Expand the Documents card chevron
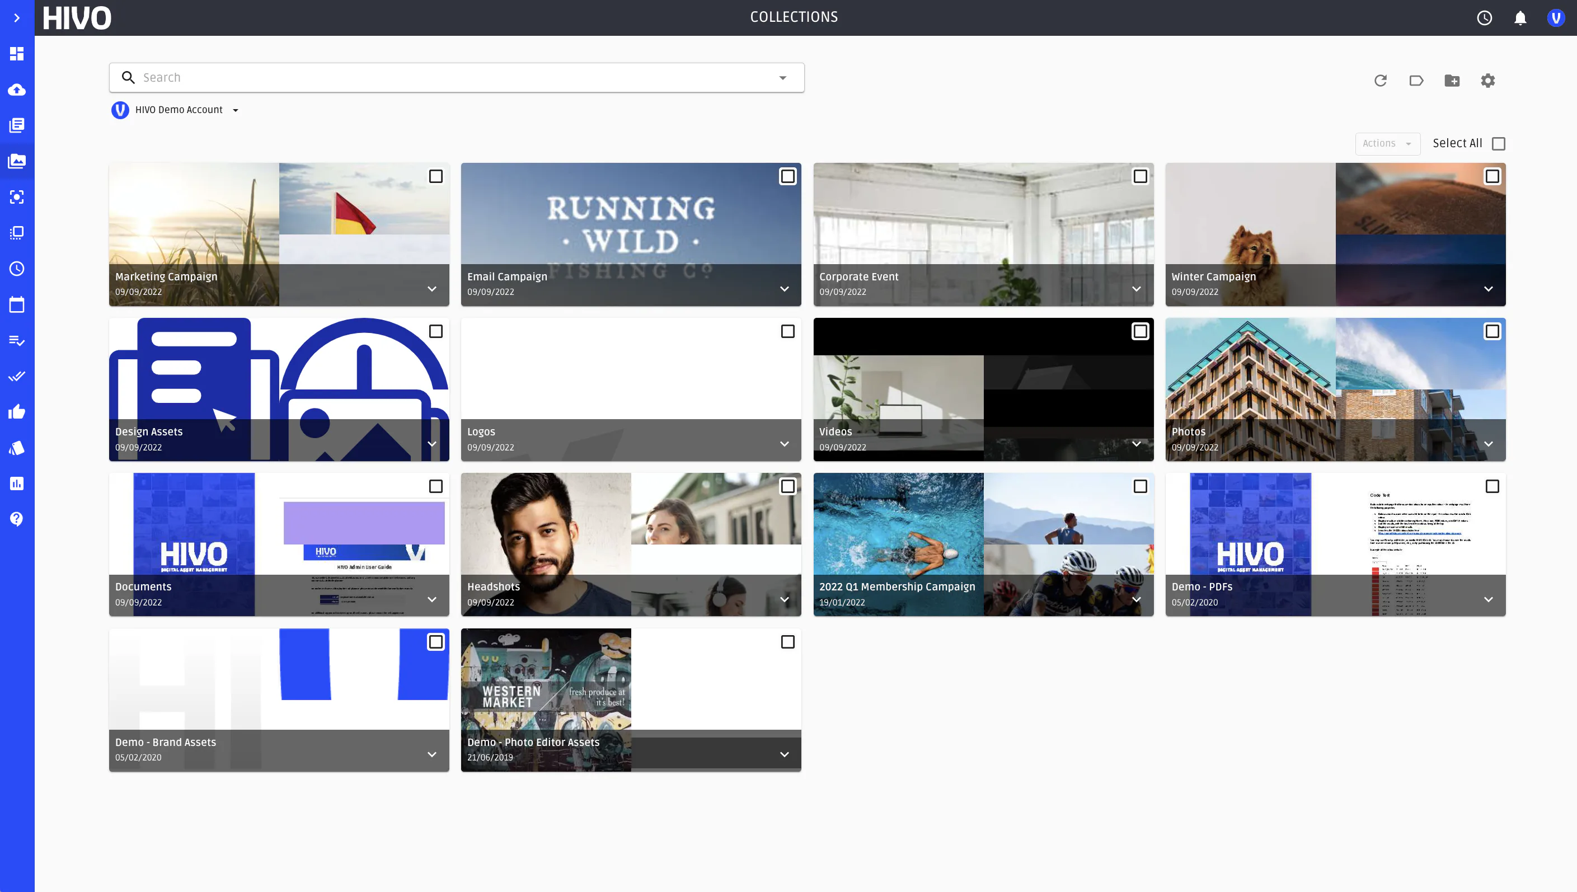Screen dimensions: 1577x892 [432, 599]
